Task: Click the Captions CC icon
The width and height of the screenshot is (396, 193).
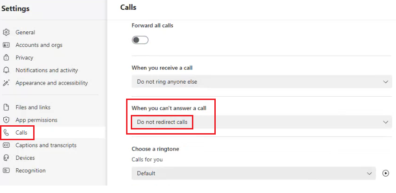Action: click(x=6, y=145)
